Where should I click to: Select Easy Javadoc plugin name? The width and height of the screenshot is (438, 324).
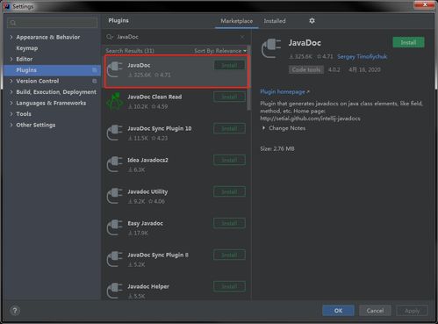(145, 223)
